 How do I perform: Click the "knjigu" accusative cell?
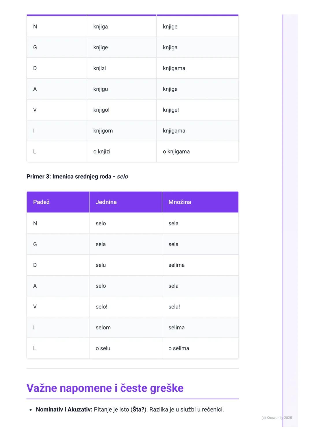coord(101,89)
